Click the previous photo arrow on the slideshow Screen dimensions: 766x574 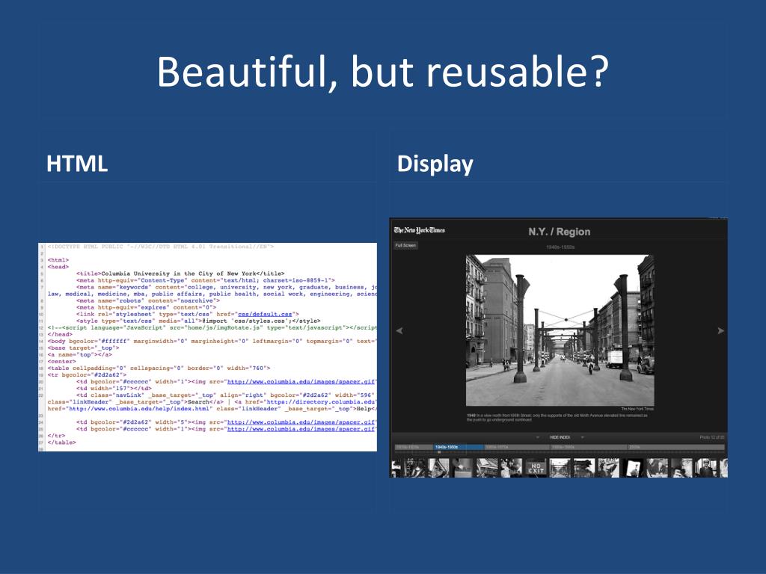(x=399, y=330)
